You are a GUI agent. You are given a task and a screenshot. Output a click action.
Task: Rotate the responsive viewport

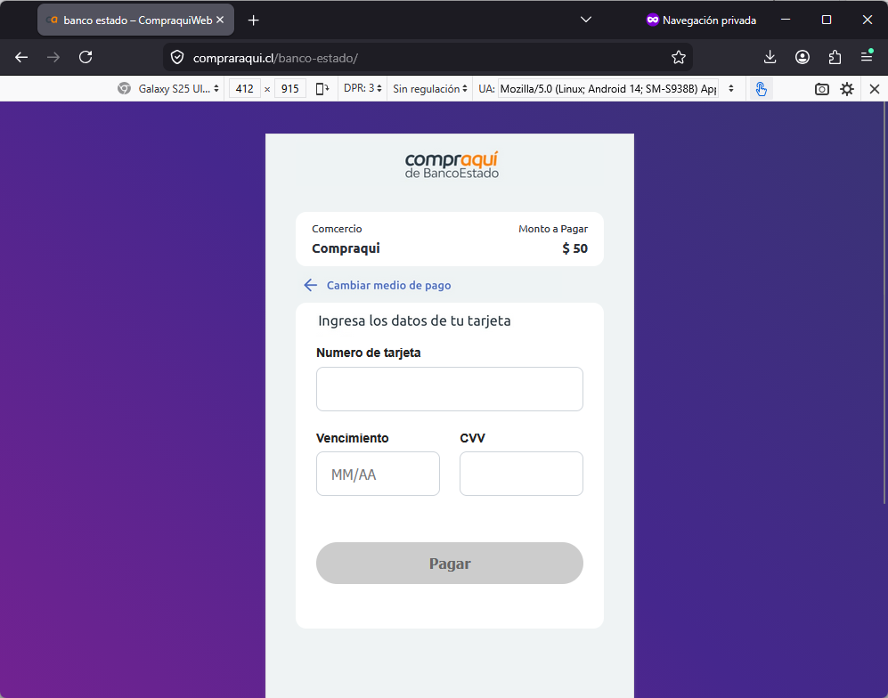(322, 89)
